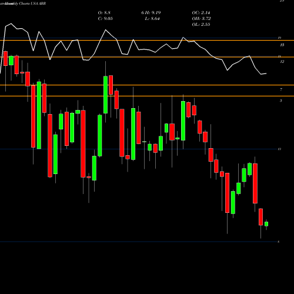
Task: Click the 'OC: 2.14' readout
Action: pyautogui.click(x=201, y=13)
